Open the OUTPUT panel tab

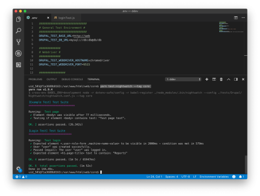pos(51,79)
